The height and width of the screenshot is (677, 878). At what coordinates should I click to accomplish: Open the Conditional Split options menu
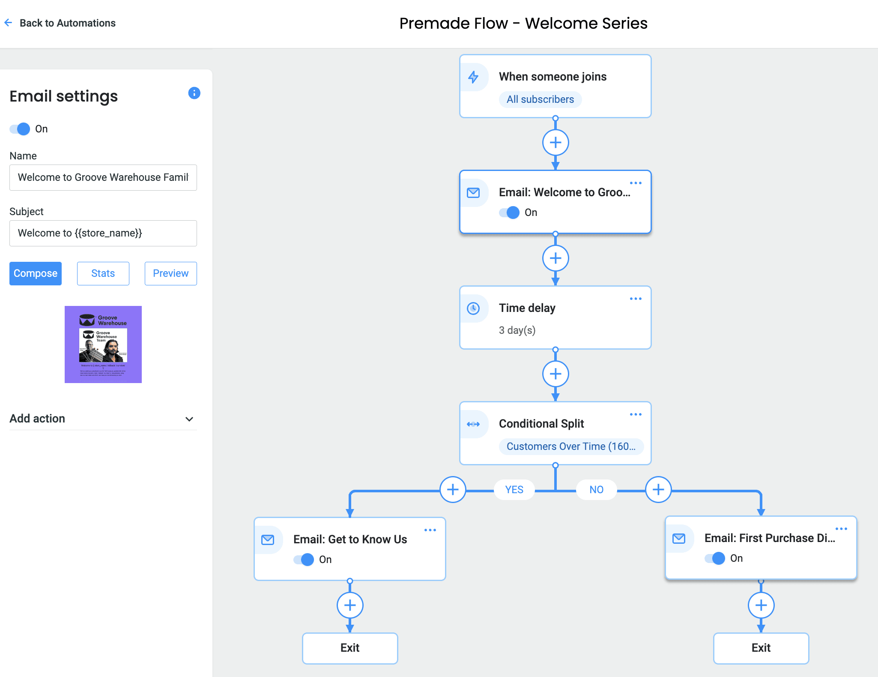tap(636, 414)
